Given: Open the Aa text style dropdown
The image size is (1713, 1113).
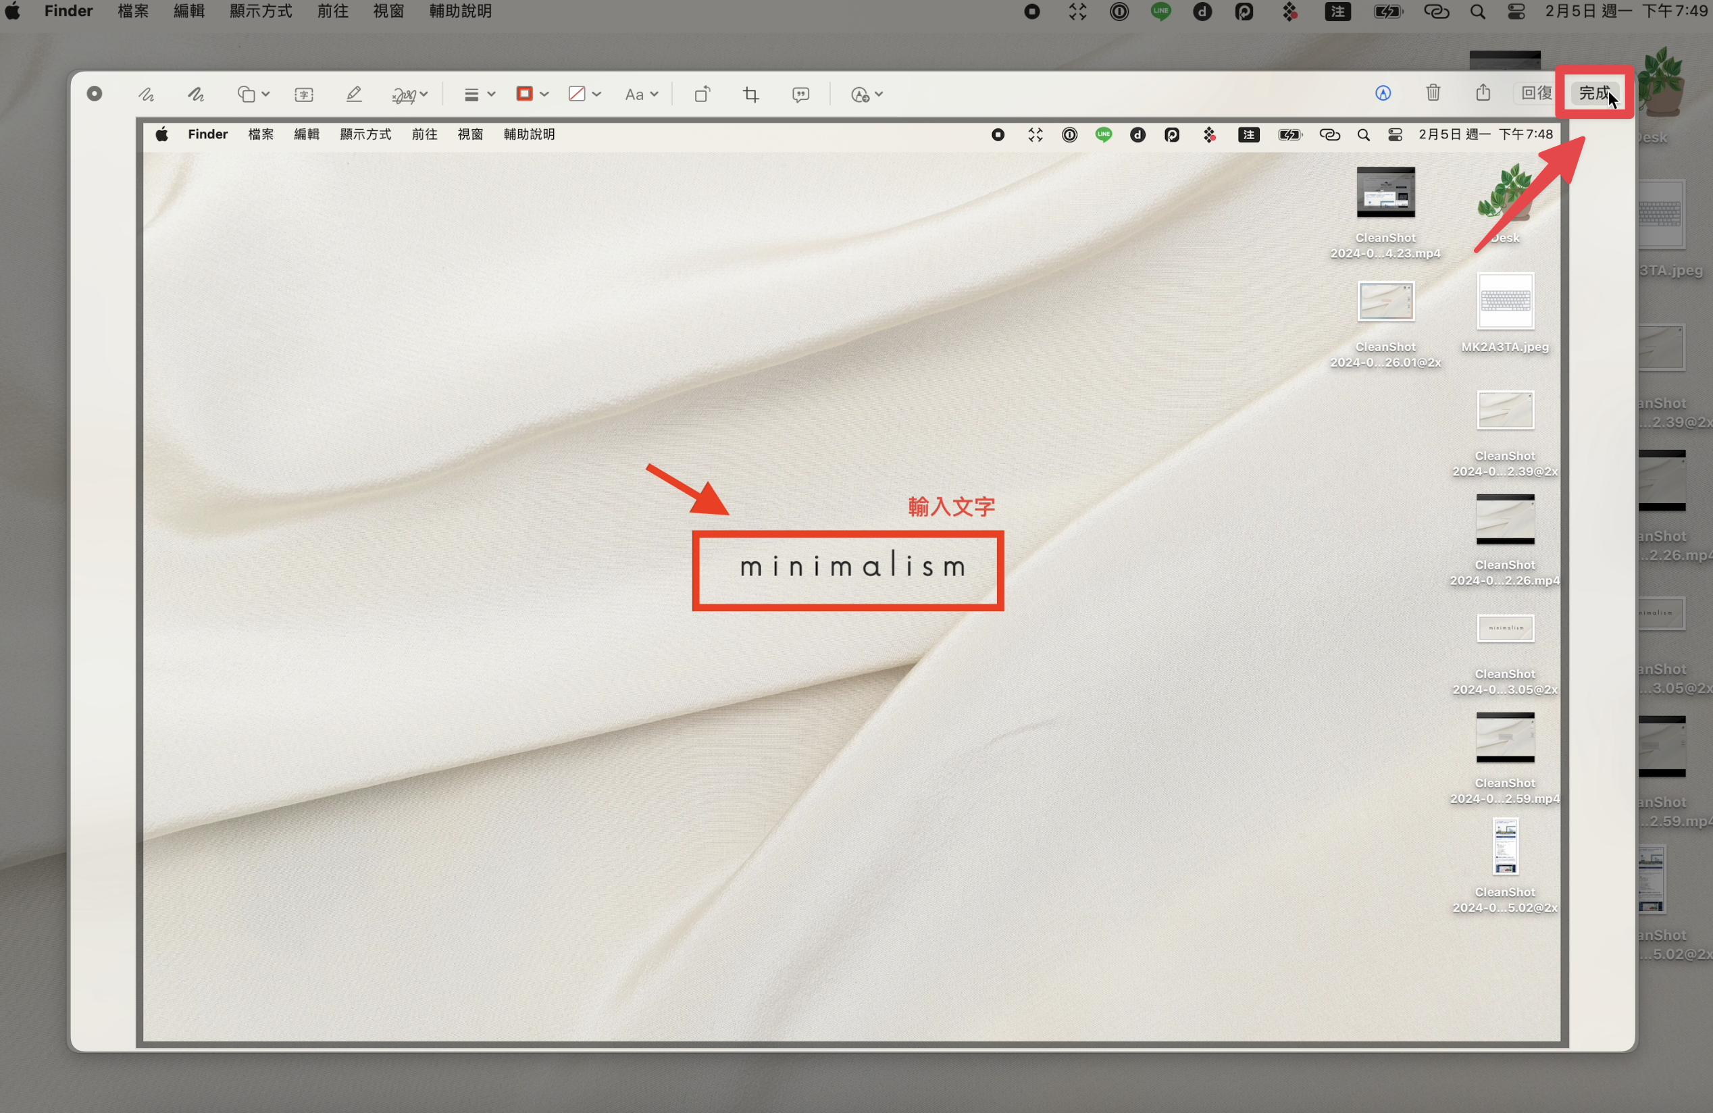Looking at the screenshot, I should coord(641,95).
